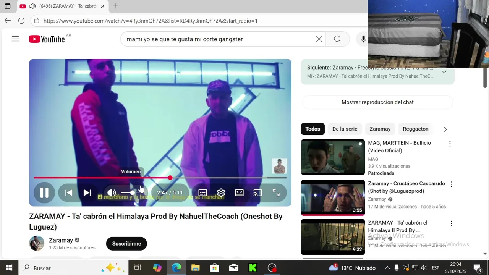Expand the Mix playlist panel chevron
The image size is (489, 275).
(x=444, y=72)
